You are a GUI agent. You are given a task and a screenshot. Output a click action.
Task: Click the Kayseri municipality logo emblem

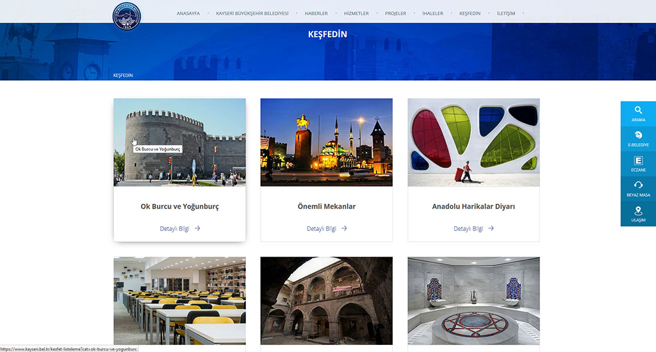(127, 16)
